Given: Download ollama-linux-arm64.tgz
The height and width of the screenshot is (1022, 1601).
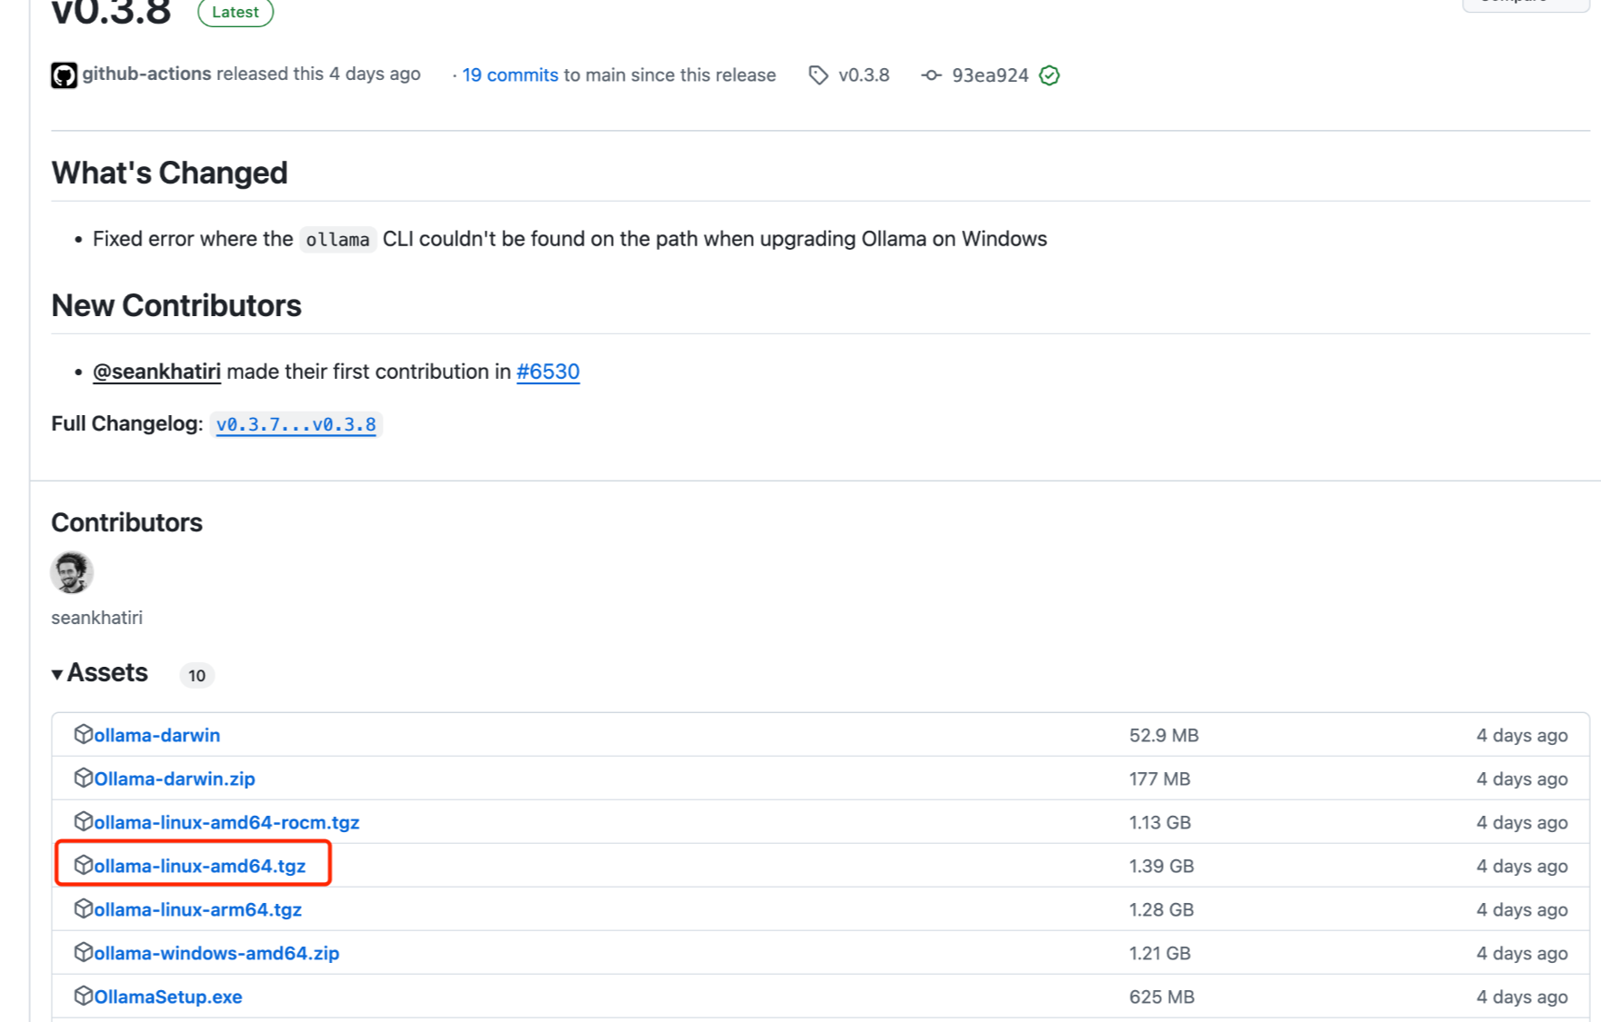Looking at the screenshot, I should coord(197,909).
